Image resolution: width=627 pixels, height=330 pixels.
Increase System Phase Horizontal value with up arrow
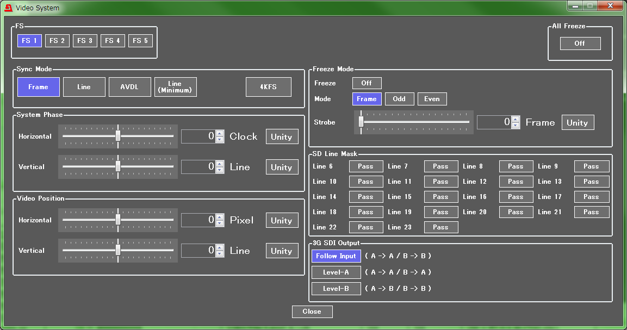[220, 133]
